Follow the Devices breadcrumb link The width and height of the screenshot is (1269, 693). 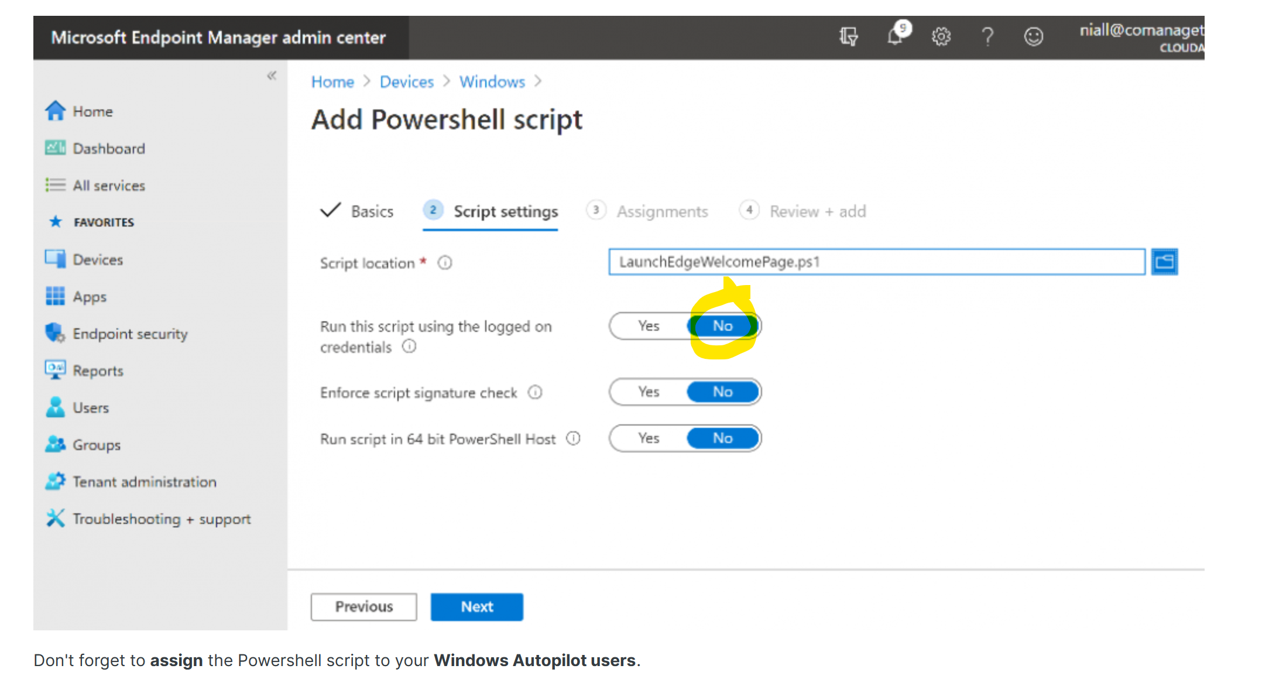(x=407, y=82)
